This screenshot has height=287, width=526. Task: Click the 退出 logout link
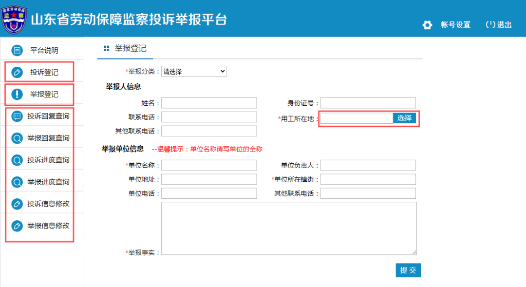pos(499,25)
